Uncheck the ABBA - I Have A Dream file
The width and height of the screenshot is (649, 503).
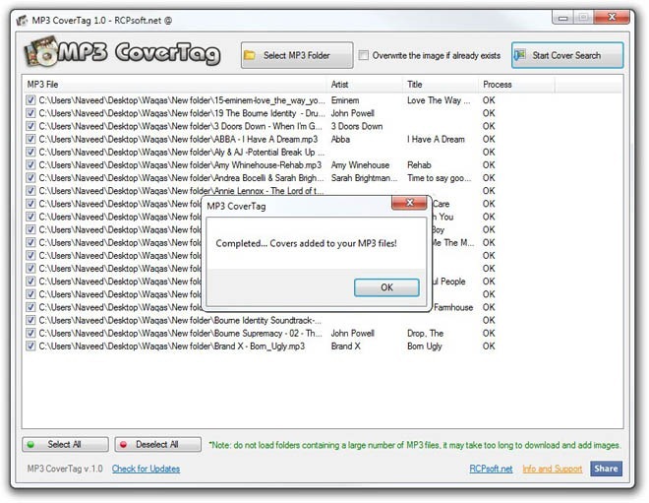[30, 139]
